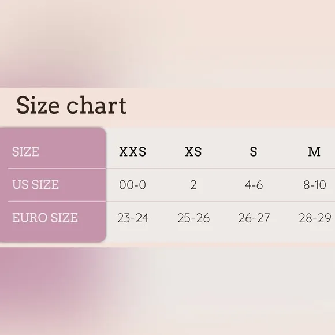Select the Euro size 23-24 cell
335x335 pixels.
click(x=133, y=218)
